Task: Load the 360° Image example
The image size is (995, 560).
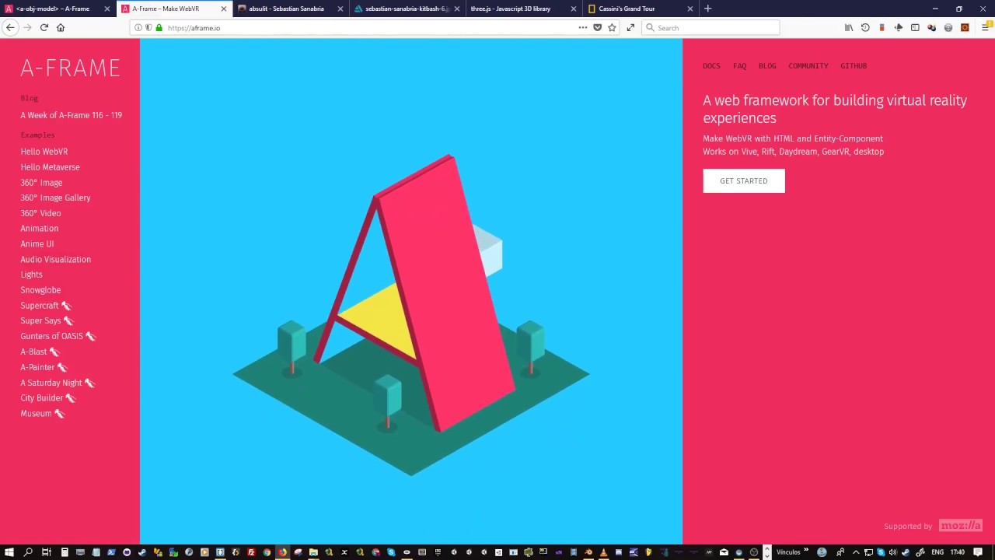Action: click(x=41, y=183)
